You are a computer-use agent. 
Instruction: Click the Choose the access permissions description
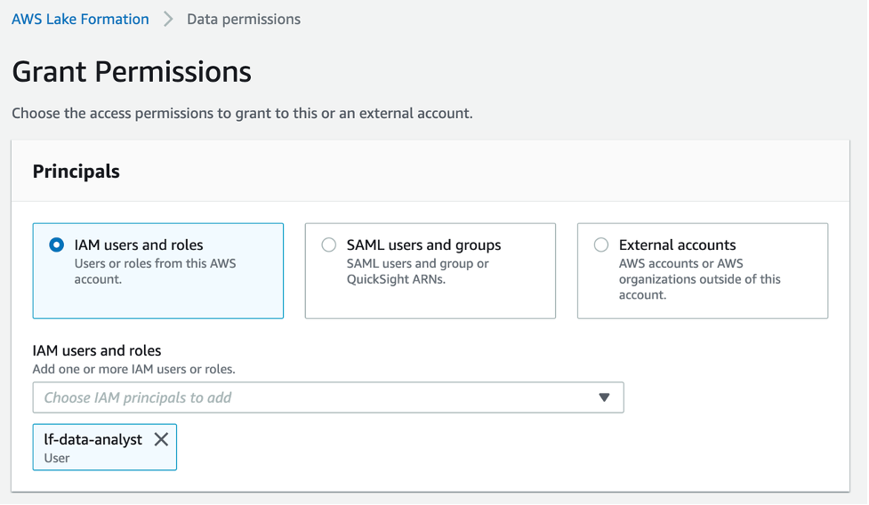pyautogui.click(x=242, y=114)
